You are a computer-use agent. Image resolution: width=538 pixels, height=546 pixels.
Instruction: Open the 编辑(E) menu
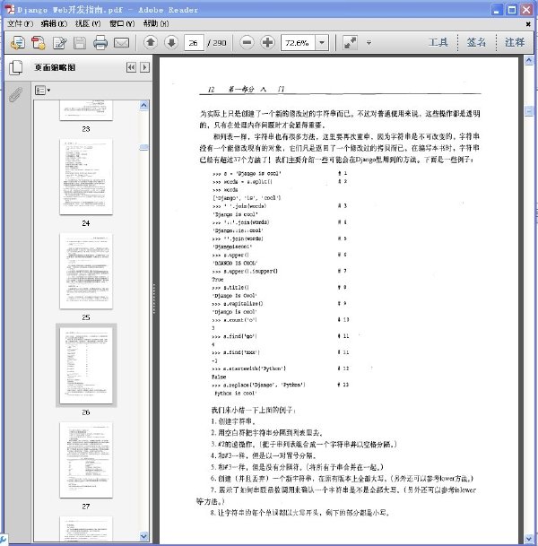click(x=54, y=23)
